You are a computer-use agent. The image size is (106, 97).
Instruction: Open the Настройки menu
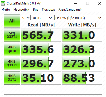coord(21,10)
